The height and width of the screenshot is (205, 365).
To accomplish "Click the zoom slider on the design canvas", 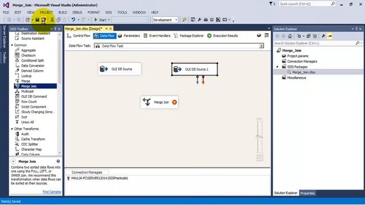I will (x=259, y=137).
